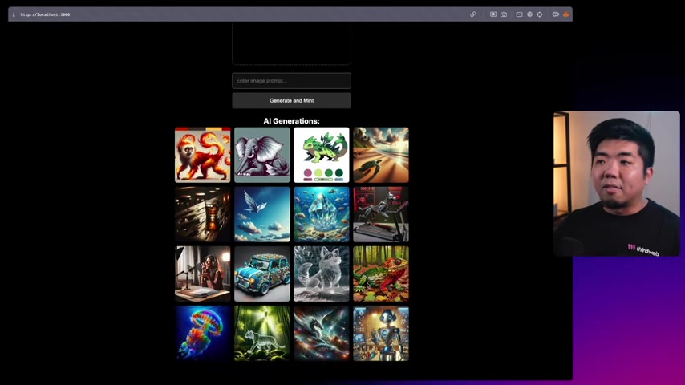Viewport: 685px width, 385px height.
Task: Open the fire monkey generated image
Action: tap(203, 155)
